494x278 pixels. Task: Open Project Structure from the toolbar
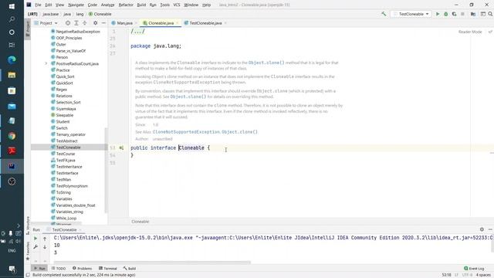pos(473,14)
